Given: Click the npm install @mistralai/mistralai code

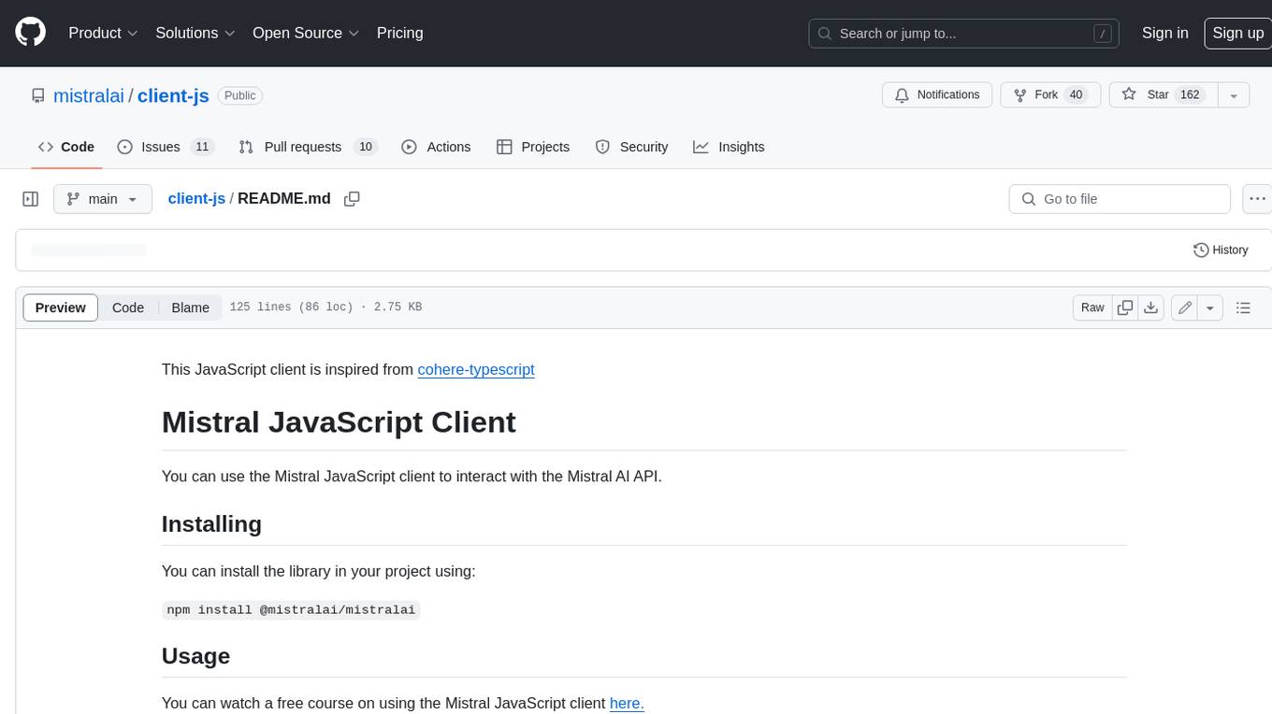Looking at the screenshot, I should point(291,609).
